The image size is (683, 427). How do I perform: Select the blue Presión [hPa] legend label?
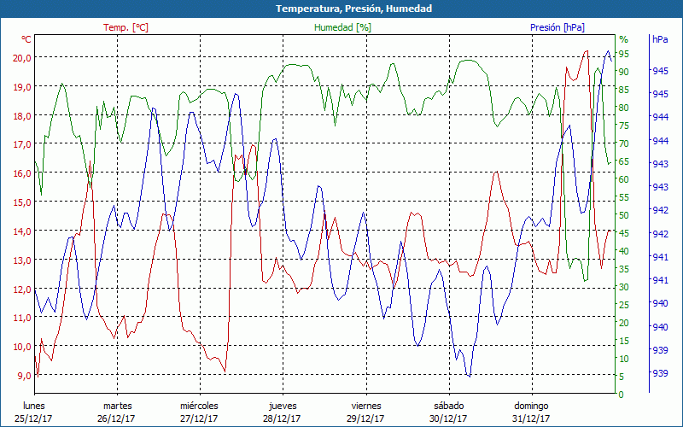(557, 27)
